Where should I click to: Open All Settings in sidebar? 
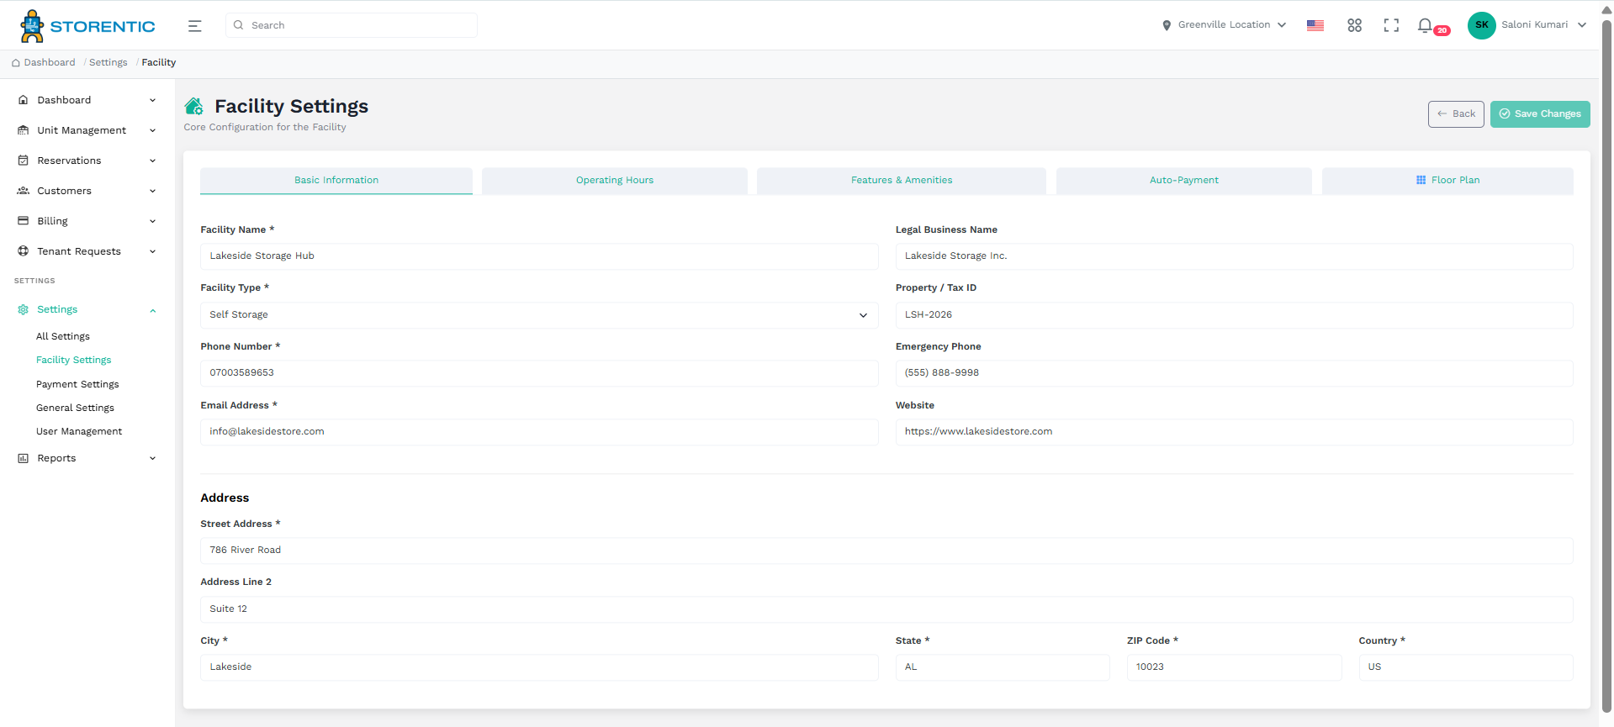[x=63, y=336]
